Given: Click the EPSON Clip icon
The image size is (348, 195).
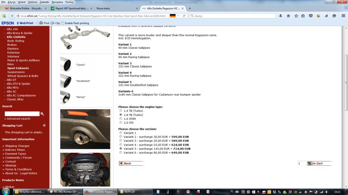Looking at the screenshot, I should pyautogui.click(x=55, y=23).
